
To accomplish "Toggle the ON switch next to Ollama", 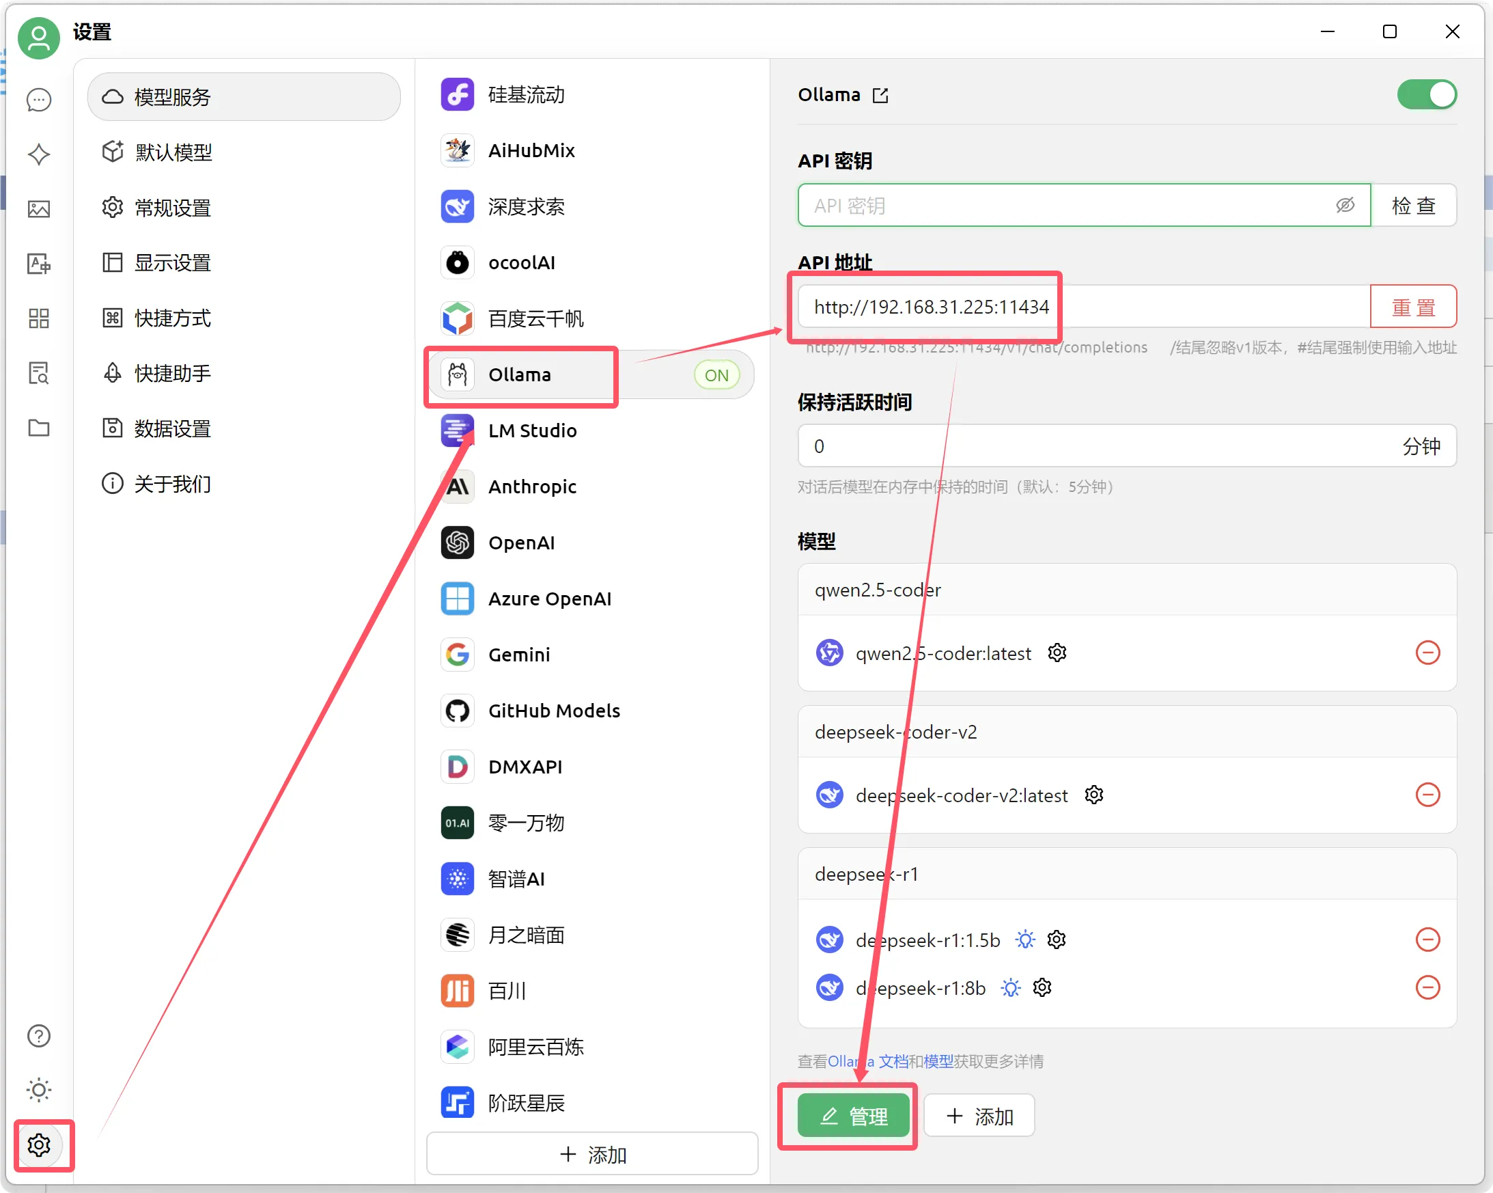I will pos(716,375).
